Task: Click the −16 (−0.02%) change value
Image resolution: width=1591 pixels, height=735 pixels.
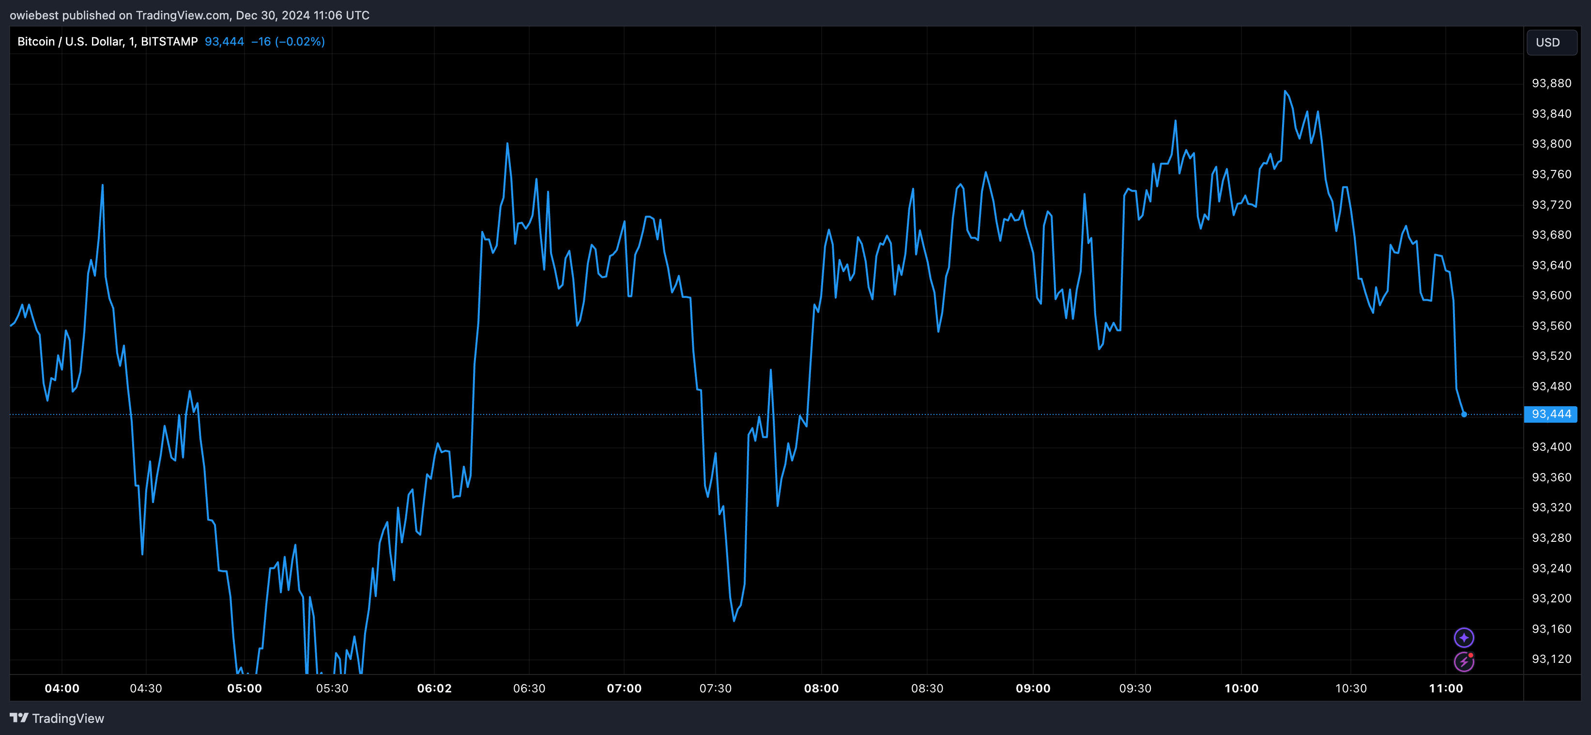Action: (x=288, y=41)
